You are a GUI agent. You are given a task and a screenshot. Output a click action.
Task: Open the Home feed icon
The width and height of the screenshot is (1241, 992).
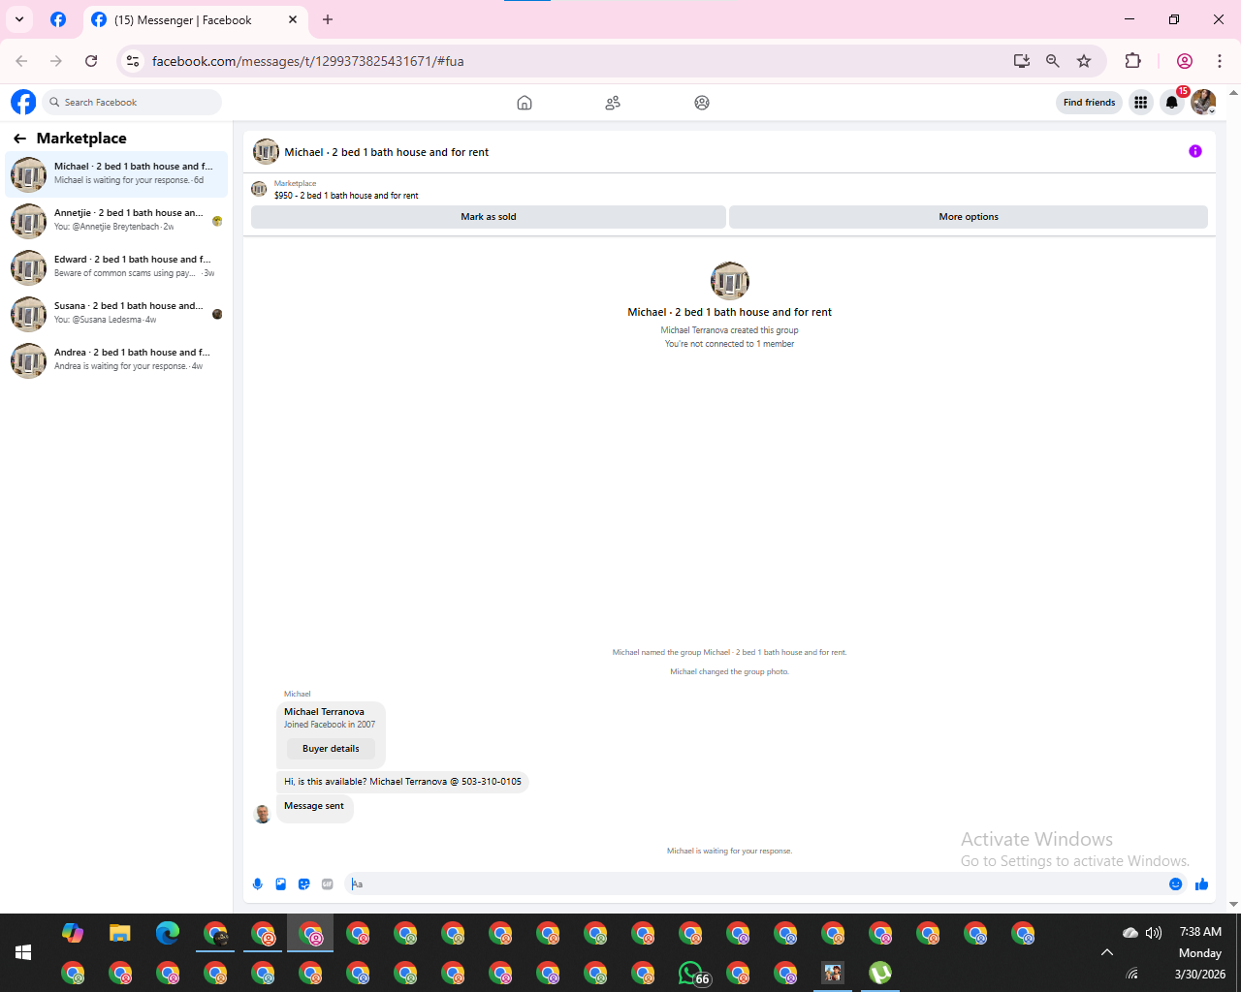coord(525,103)
